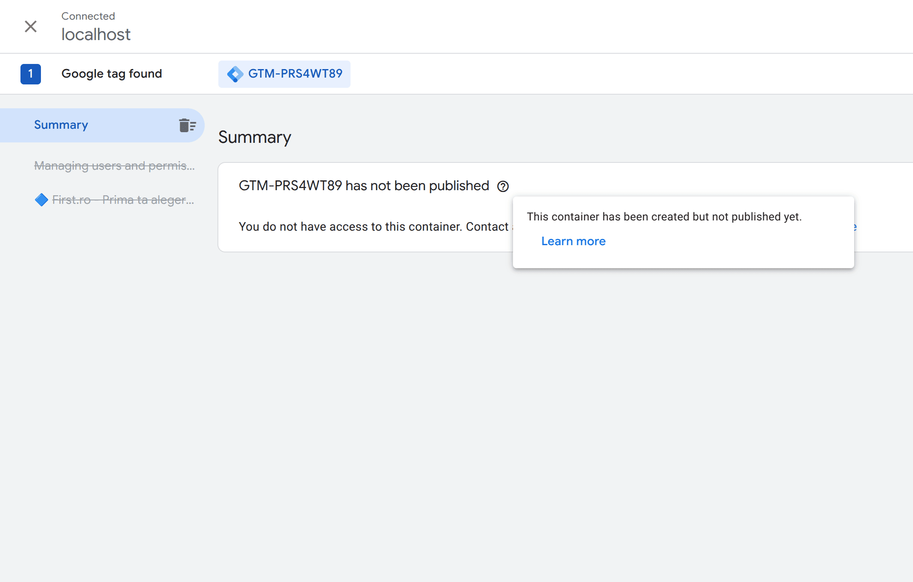
Task: Select the GTM-PRS4WT89 container tab
Action: pyautogui.click(x=284, y=74)
